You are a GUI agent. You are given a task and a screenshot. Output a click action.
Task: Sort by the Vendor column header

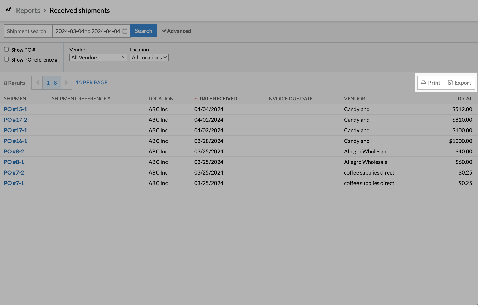[354, 99]
